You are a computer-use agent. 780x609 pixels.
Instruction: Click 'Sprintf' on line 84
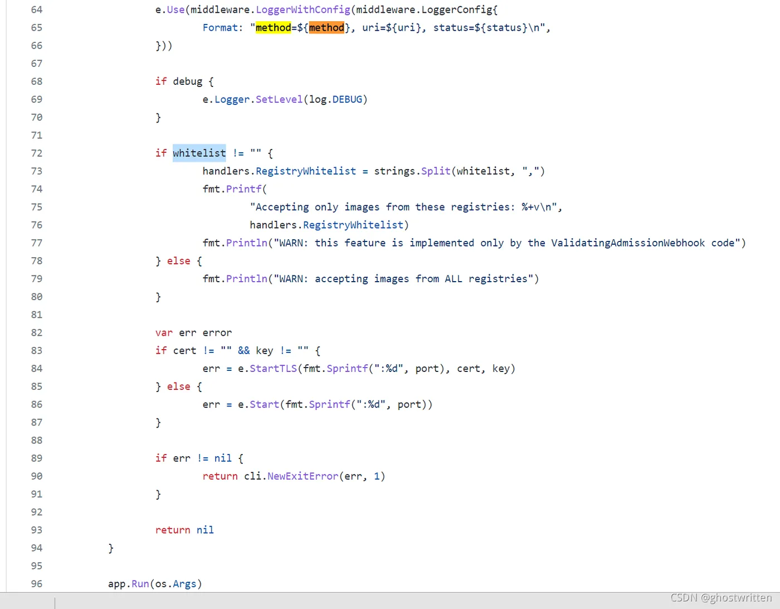[x=347, y=368]
